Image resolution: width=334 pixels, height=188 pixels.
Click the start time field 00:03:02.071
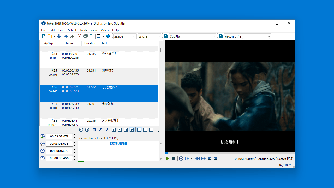[x=59, y=136]
